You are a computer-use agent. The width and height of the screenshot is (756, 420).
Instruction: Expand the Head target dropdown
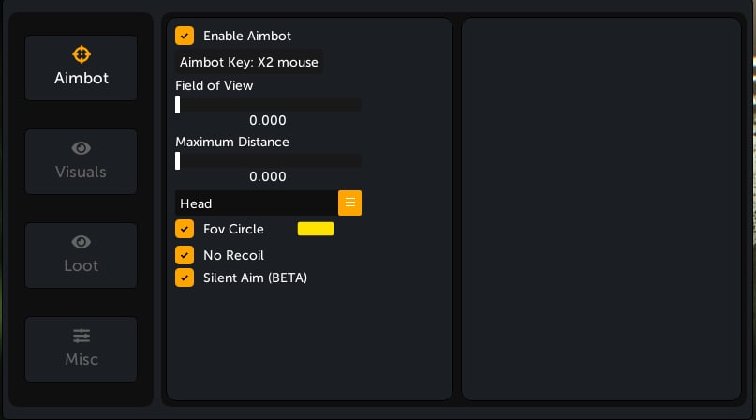[257, 203]
